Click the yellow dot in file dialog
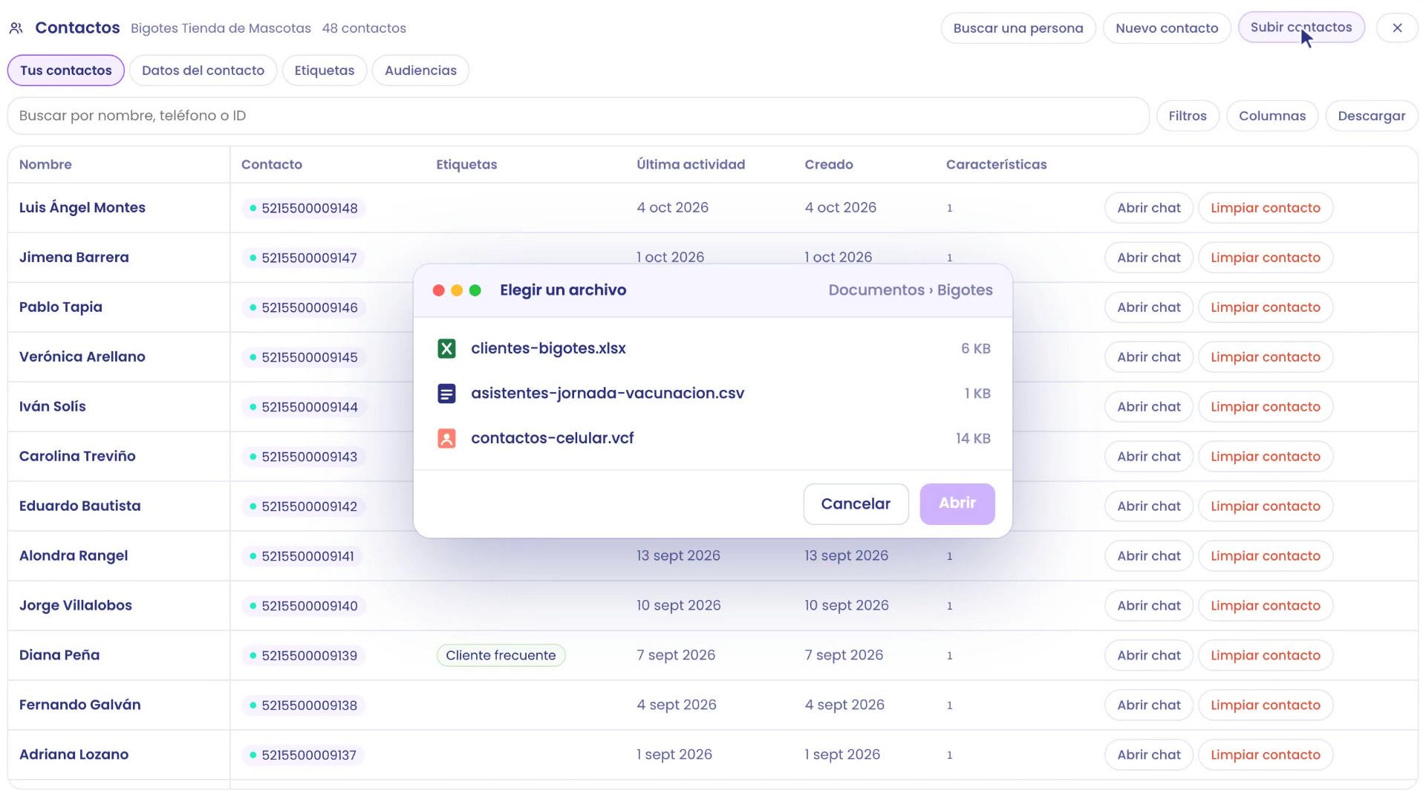Viewport: 1426px width, 802px height. click(x=457, y=290)
